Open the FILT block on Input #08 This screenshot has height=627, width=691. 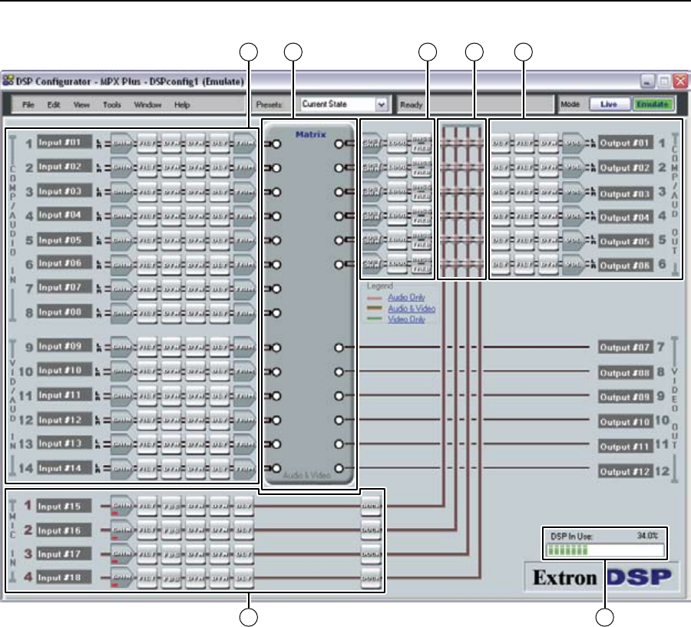click(x=147, y=313)
